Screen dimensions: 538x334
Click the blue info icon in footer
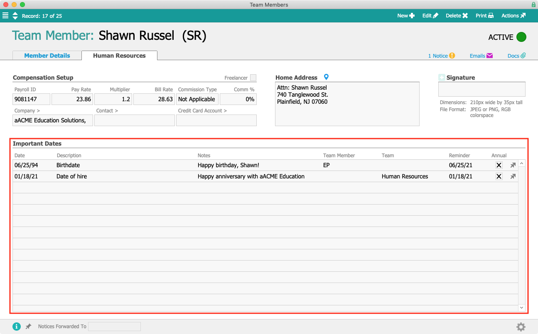point(17,327)
